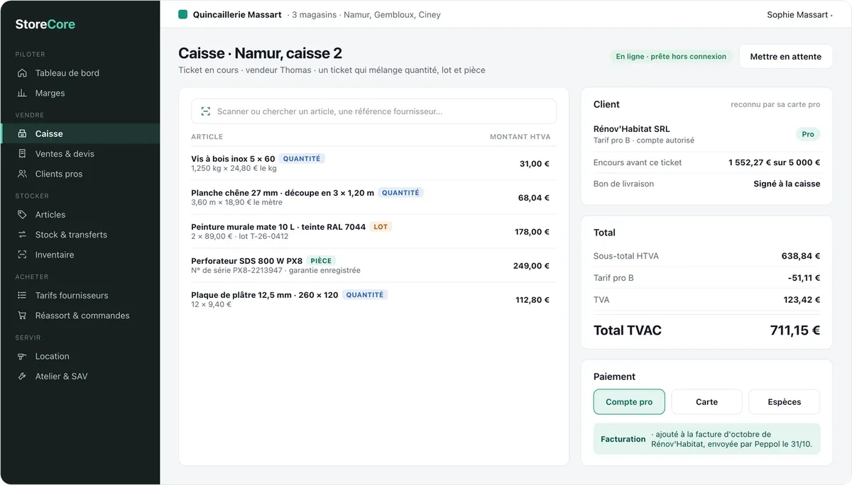Click the Articles tag icon

[x=22, y=214]
